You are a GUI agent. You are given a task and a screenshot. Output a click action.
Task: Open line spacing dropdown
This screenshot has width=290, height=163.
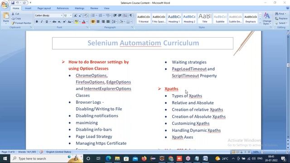click(114, 22)
